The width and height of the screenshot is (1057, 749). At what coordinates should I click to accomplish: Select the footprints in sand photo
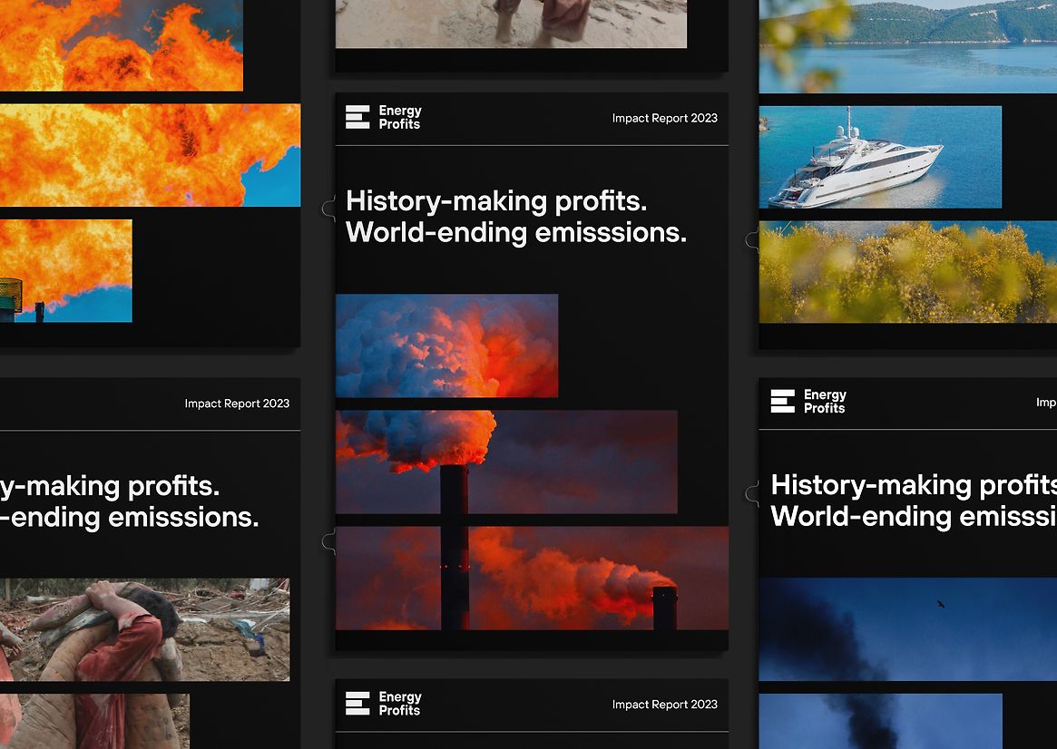tap(511, 24)
